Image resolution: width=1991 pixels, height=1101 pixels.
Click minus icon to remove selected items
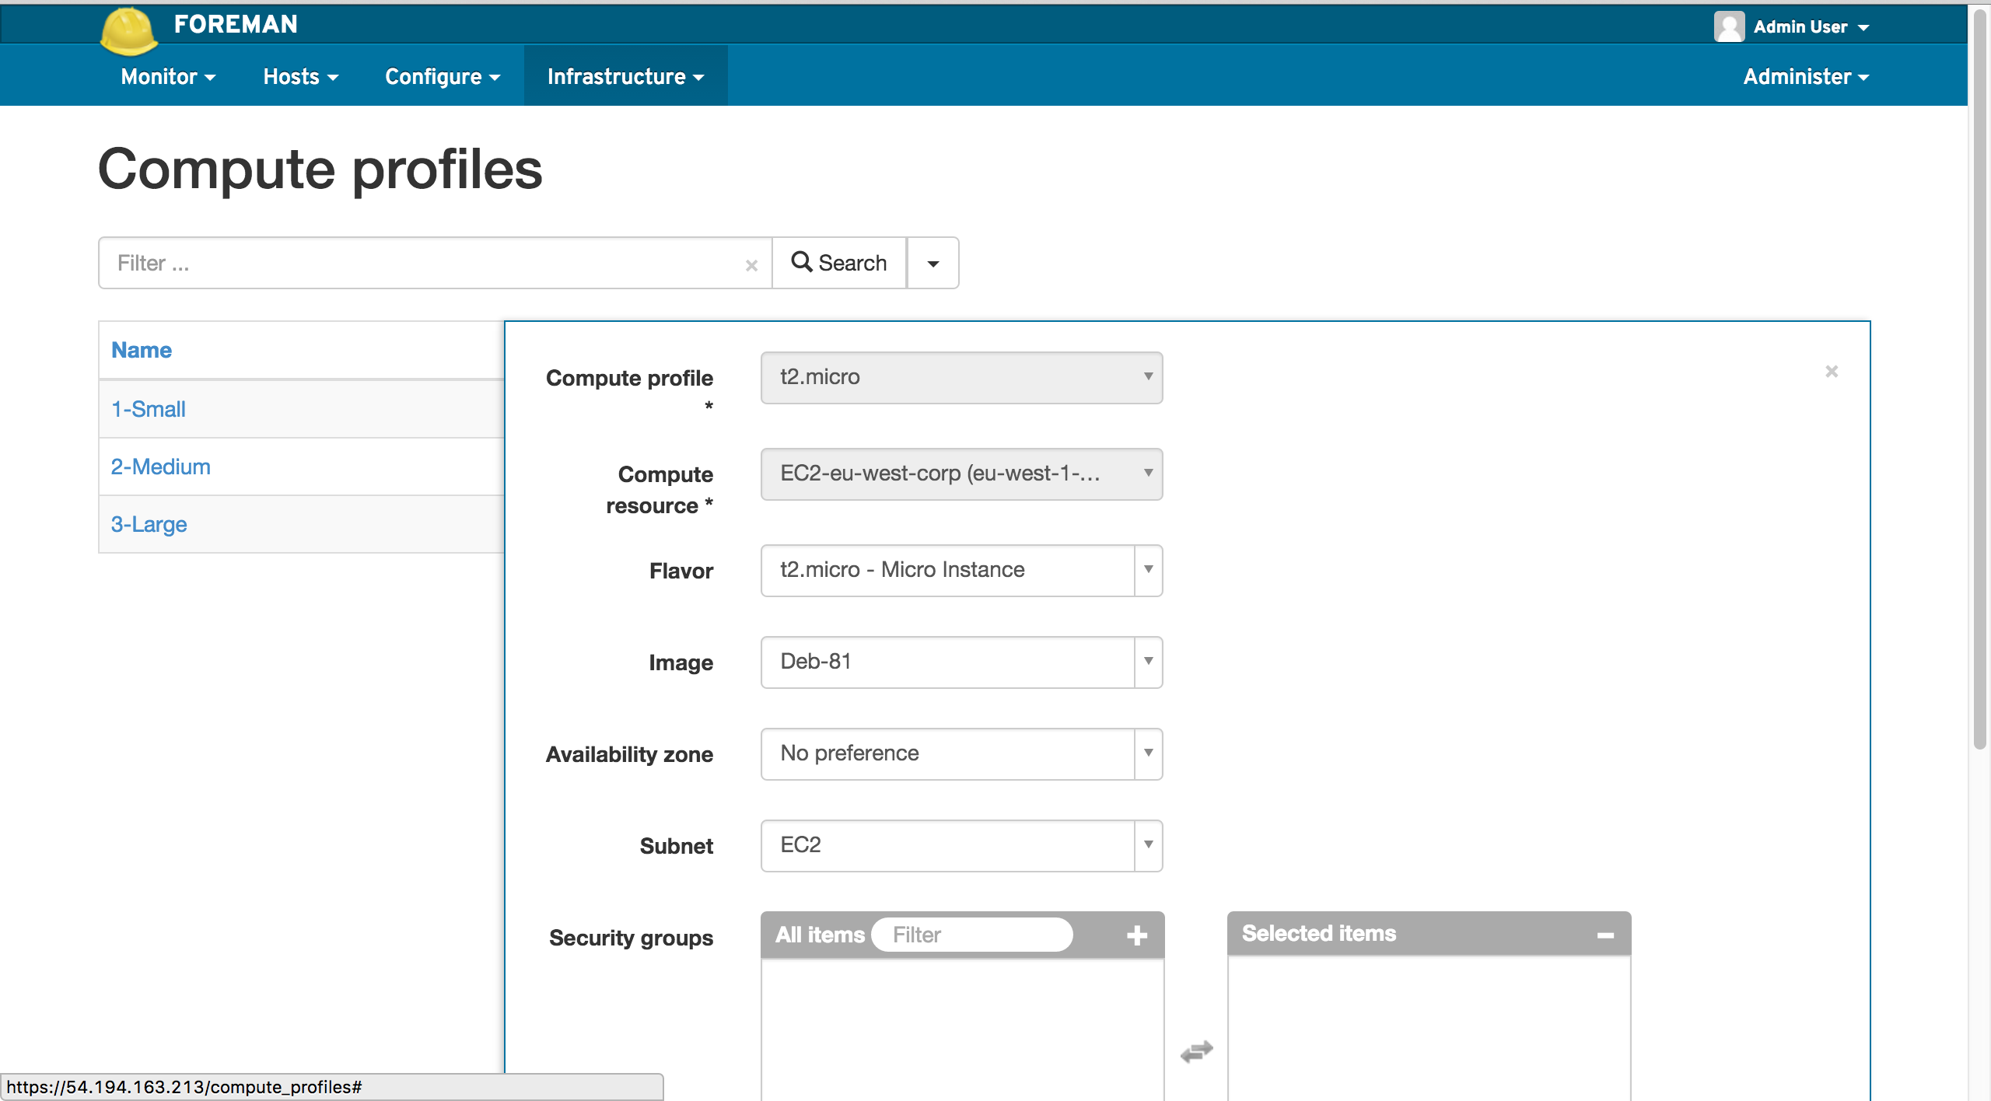1605,935
